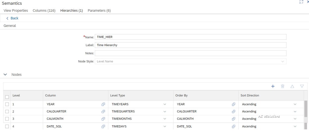Go Back to hierarchies list
This screenshot has height=131, width=309.
12,18
